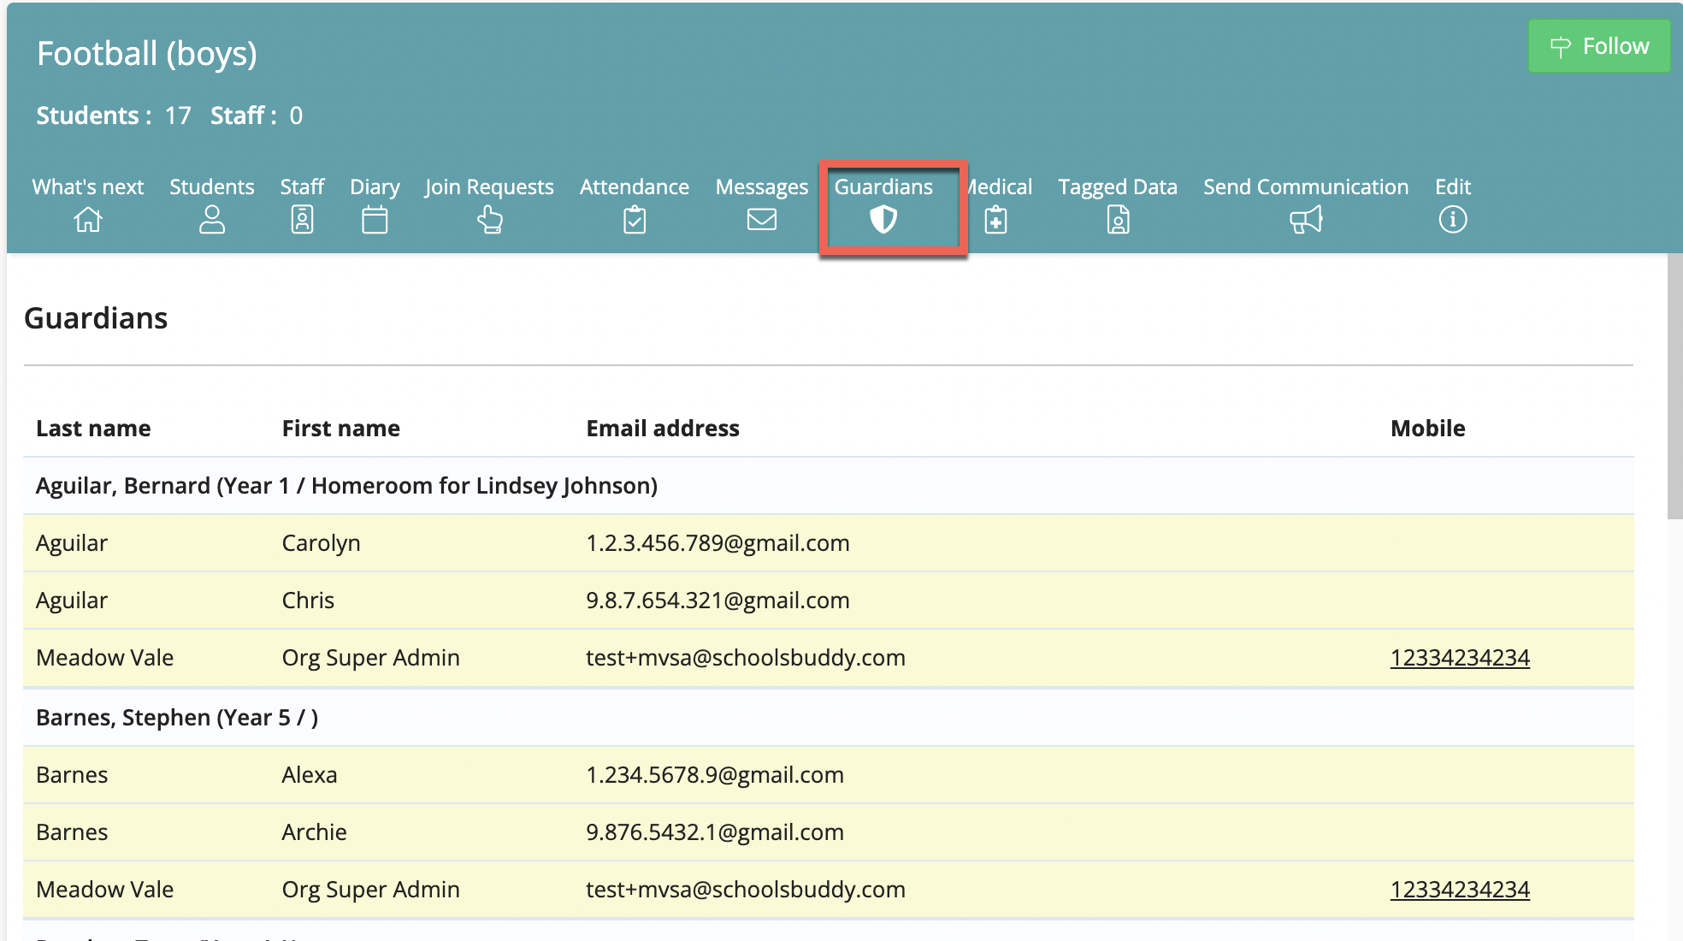This screenshot has height=941, width=1683.
Task: Call mobile number in Aguilar's Meadow Vale row
Action: click(x=1460, y=658)
